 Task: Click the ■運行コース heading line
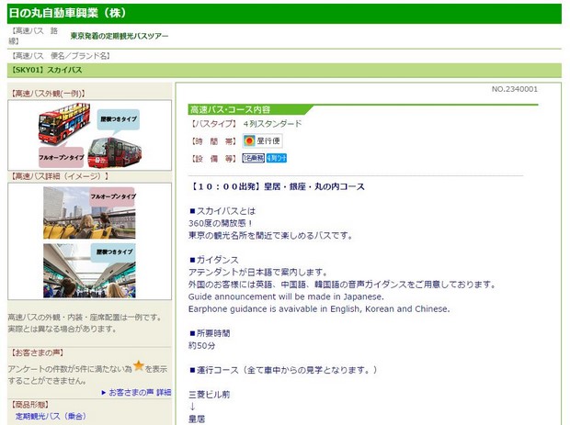(283, 370)
